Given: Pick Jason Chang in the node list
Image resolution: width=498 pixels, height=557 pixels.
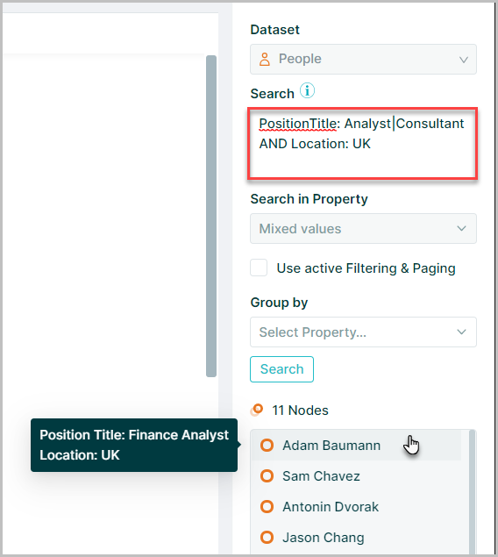Looking at the screenshot, I should (x=356, y=538).
